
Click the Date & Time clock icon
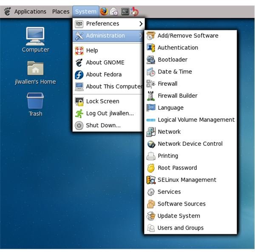coord(151,72)
